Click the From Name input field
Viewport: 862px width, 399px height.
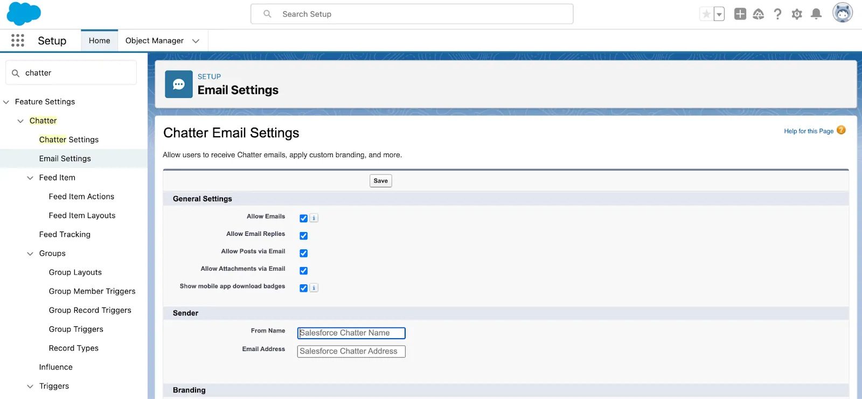(351, 333)
